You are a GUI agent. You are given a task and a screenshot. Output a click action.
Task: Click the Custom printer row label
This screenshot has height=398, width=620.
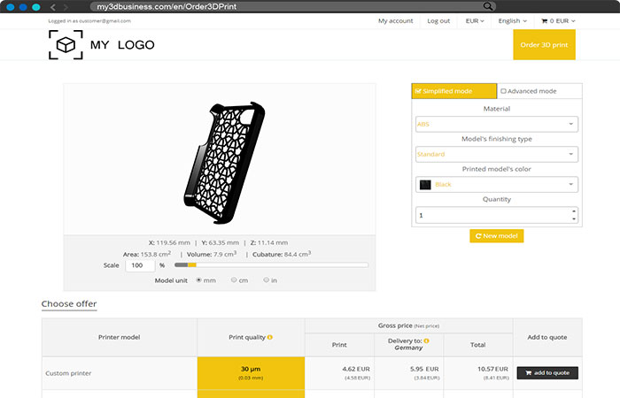click(x=68, y=373)
